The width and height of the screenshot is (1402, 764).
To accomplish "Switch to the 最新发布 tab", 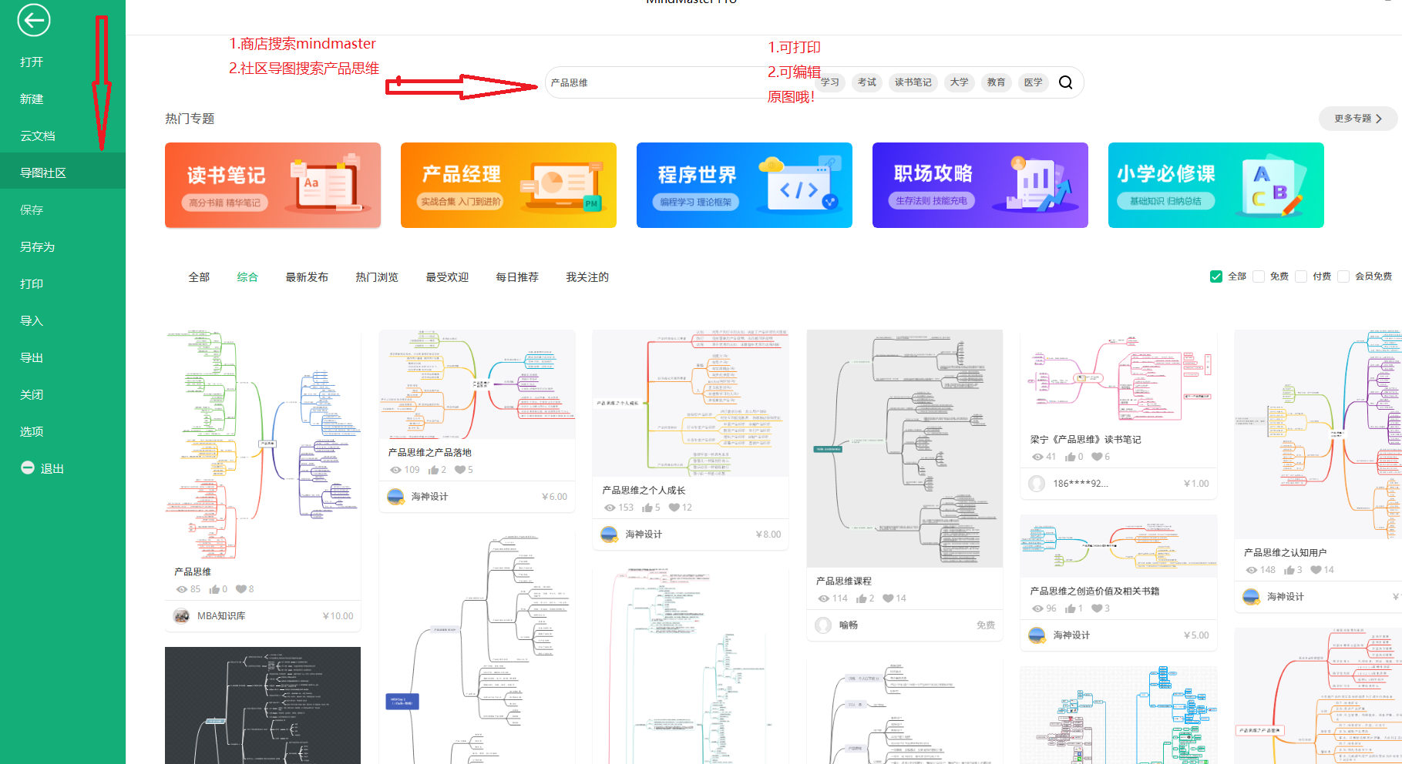I will coord(307,277).
